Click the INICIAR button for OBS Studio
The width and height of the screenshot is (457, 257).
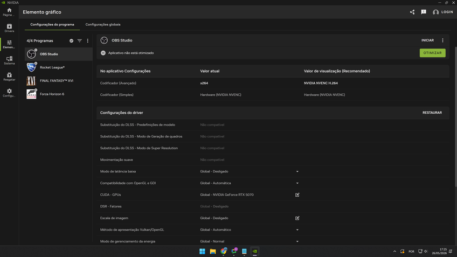(x=427, y=40)
